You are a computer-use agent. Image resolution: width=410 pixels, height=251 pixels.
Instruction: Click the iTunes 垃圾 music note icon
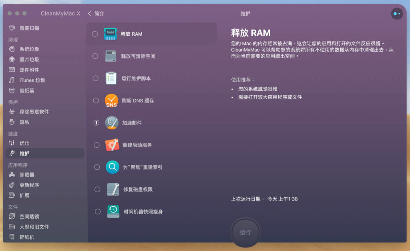pyautogui.click(x=12, y=80)
